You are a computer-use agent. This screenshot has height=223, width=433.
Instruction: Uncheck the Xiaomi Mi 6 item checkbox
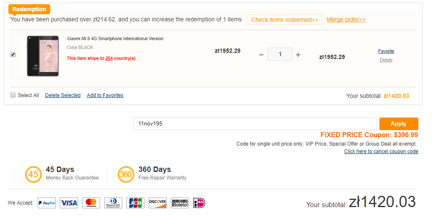13,54
